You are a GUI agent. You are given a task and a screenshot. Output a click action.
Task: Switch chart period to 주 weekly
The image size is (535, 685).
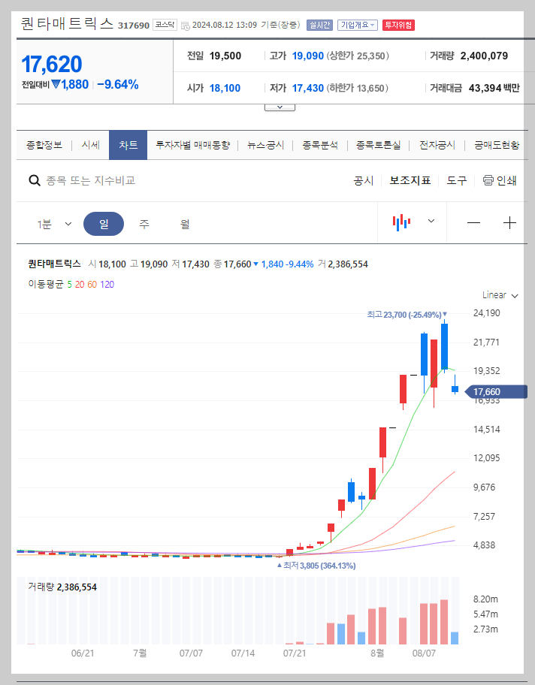click(x=144, y=222)
